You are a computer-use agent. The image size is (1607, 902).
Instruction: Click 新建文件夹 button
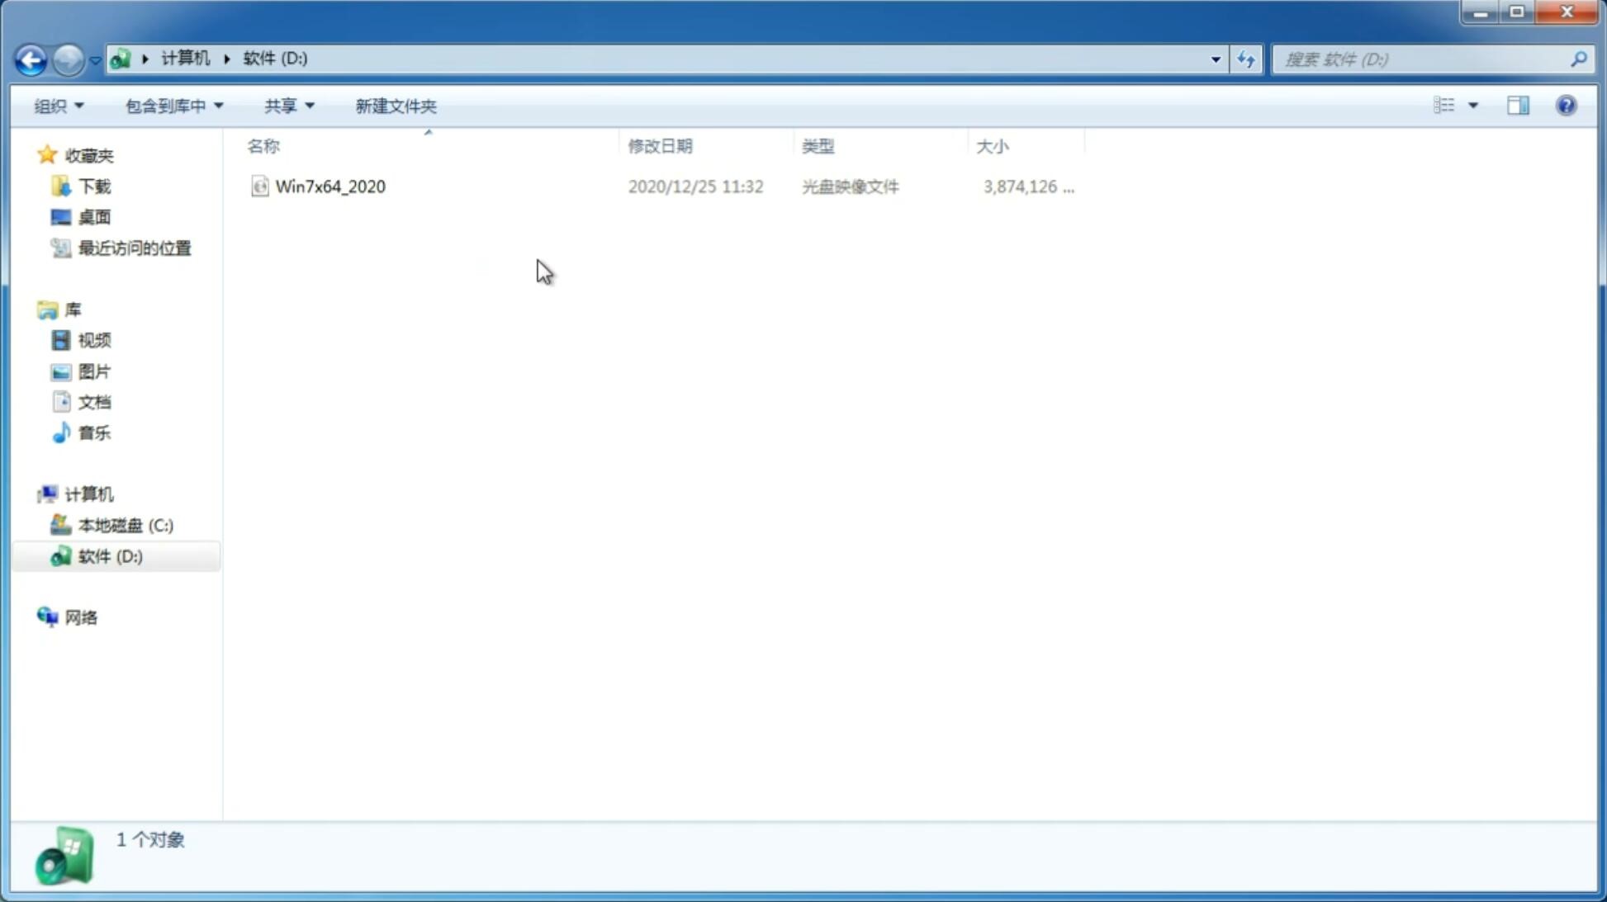[x=395, y=105]
